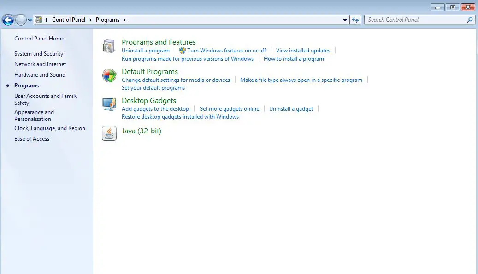Click Restore desktop gadgets installed with Windows

click(x=180, y=117)
